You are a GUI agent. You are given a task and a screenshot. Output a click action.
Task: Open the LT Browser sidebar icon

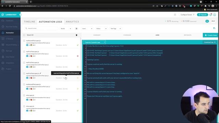[3, 39]
